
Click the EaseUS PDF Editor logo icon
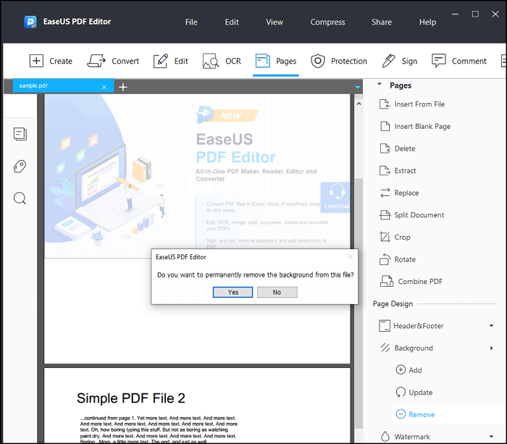[x=30, y=22]
